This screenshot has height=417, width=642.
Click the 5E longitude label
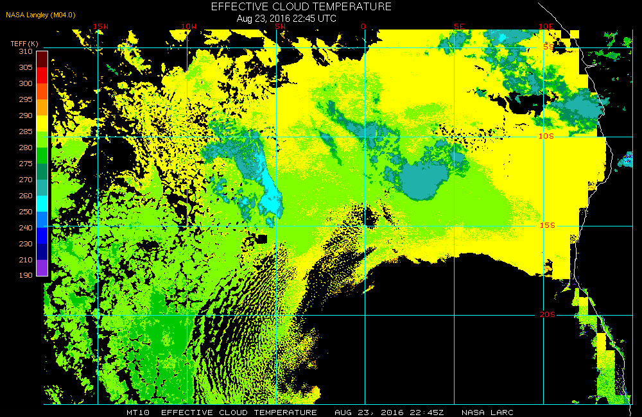coord(459,26)
